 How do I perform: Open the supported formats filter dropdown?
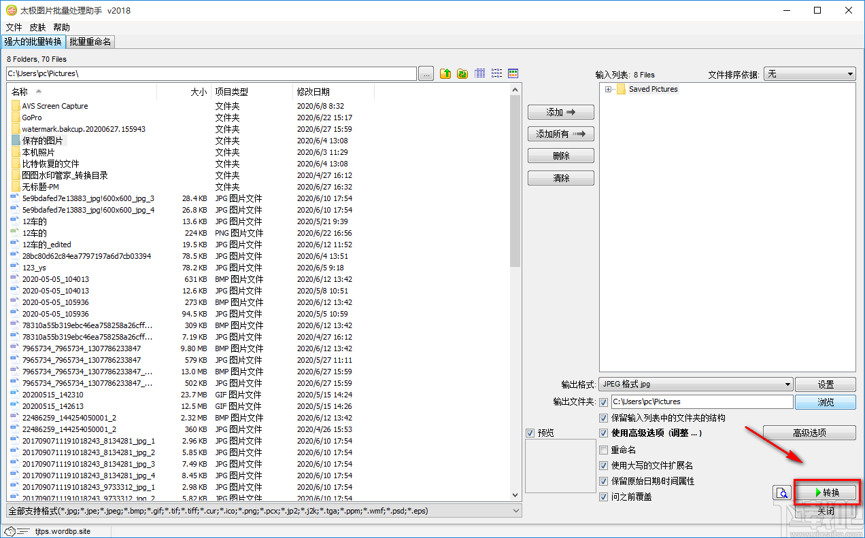[x=264, y=511]
